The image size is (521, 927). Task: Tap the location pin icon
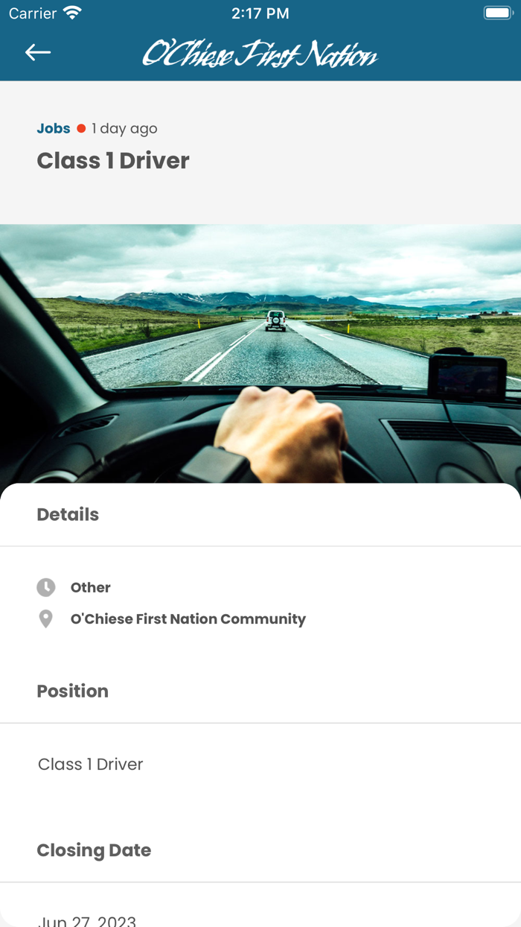click(46, 619)
